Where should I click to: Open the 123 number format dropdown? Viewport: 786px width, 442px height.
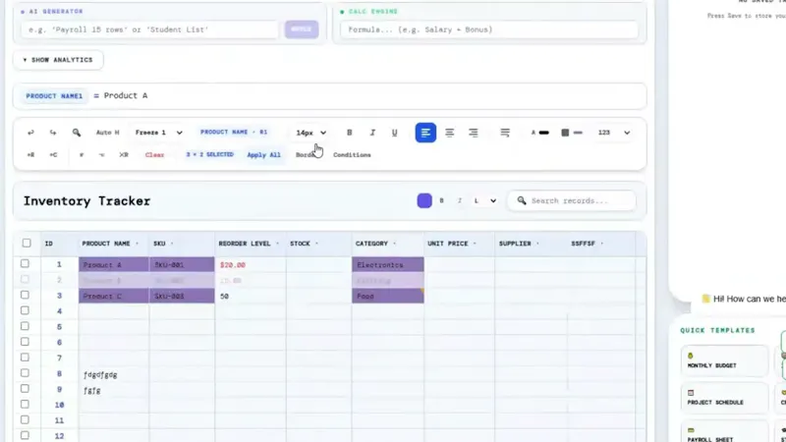coord(613,133)
